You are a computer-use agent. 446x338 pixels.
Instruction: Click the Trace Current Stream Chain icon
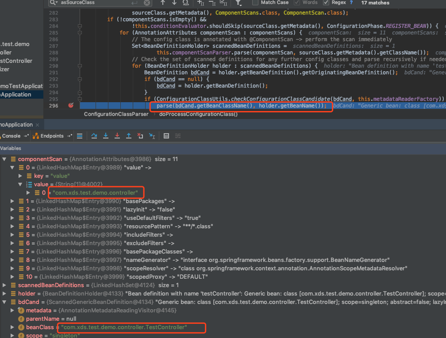[x=178, y=136]
